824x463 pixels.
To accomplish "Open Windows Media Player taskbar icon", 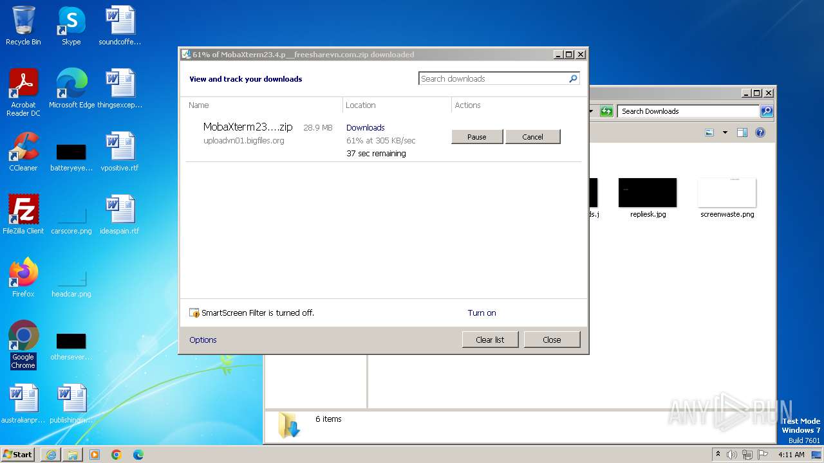I will (x=95, y=455).
